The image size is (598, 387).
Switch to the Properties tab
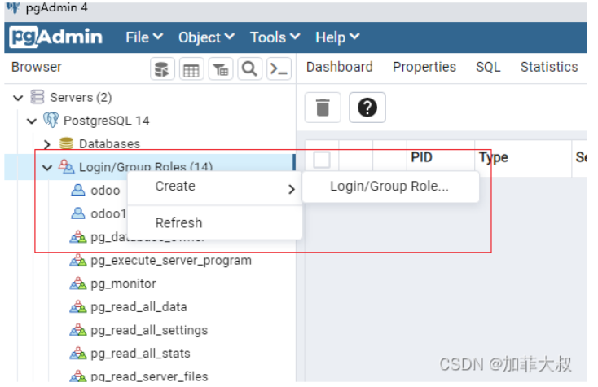coord(424,67)
